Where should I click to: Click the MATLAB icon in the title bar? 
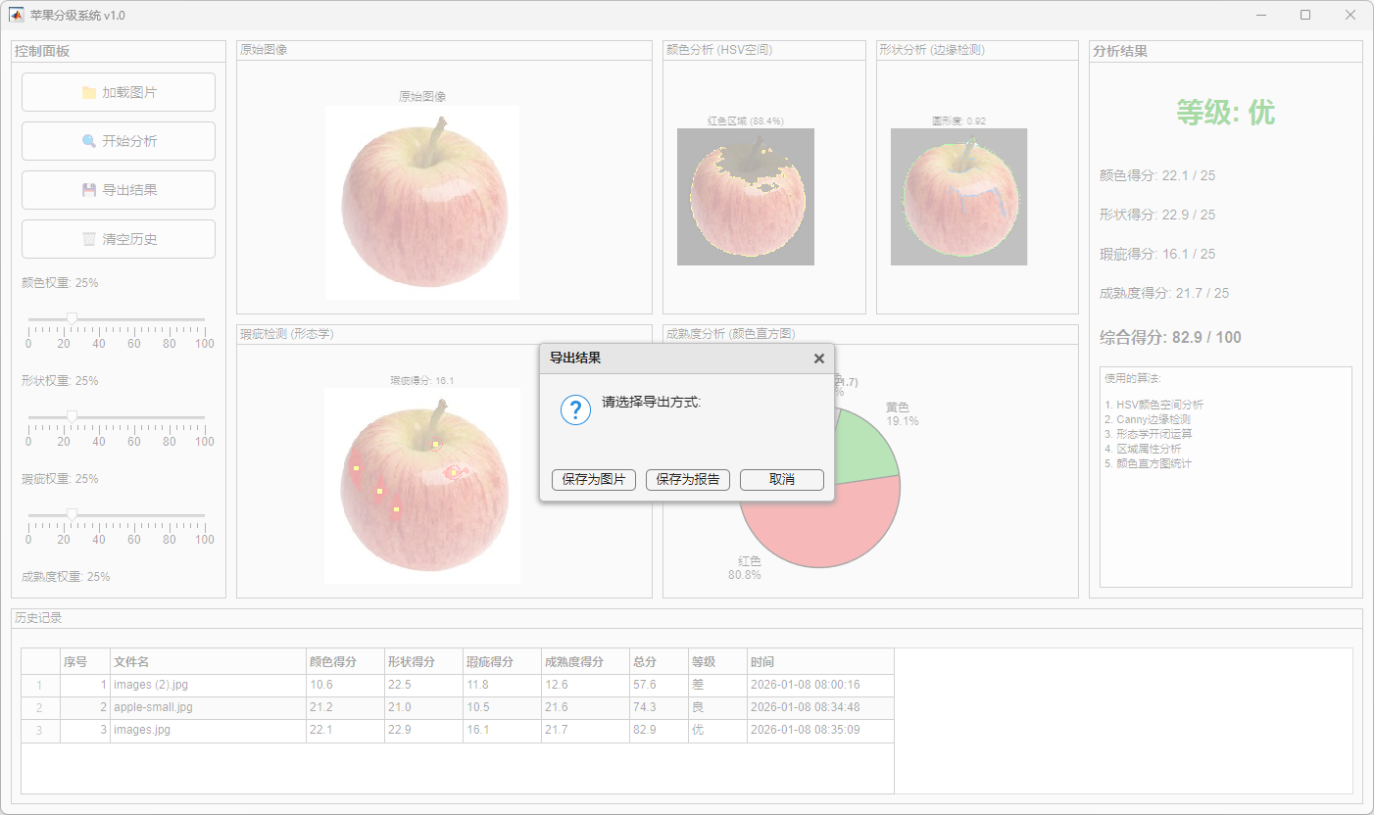click(17, 15)
